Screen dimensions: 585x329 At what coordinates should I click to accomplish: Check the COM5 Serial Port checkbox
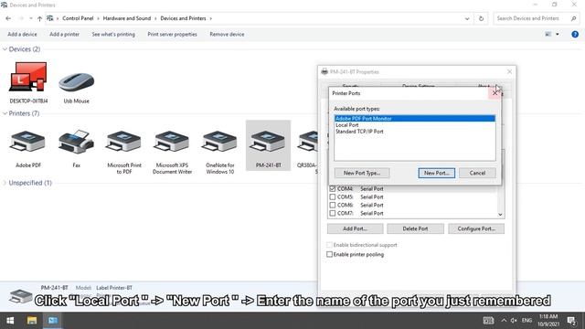(x=333, y=197)
